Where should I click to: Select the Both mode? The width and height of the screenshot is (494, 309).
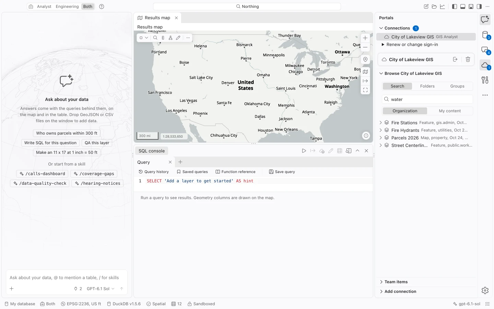(88, 7)
